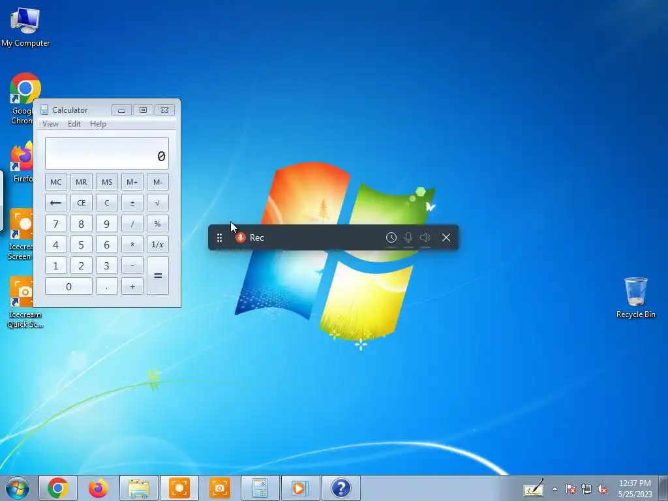This screenshot has width=668, height=501.
Task: Click digit 9 on the Calculator
Action: (107, 224)
